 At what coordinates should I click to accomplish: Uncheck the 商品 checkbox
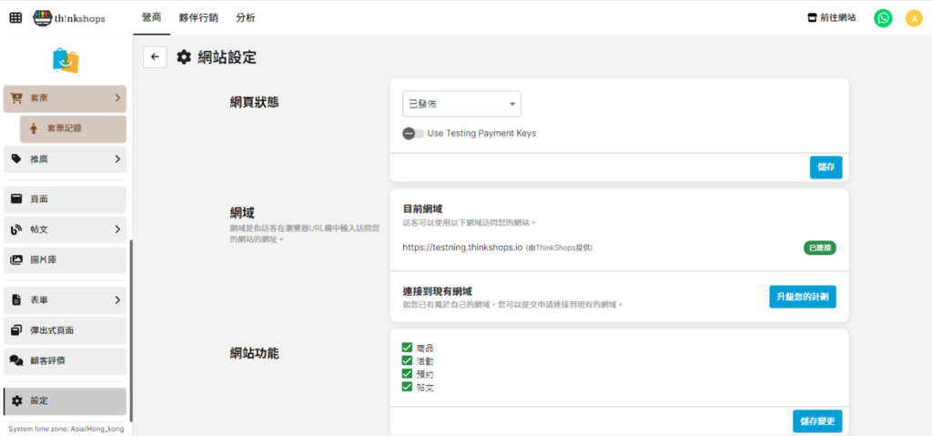point(407,348)
